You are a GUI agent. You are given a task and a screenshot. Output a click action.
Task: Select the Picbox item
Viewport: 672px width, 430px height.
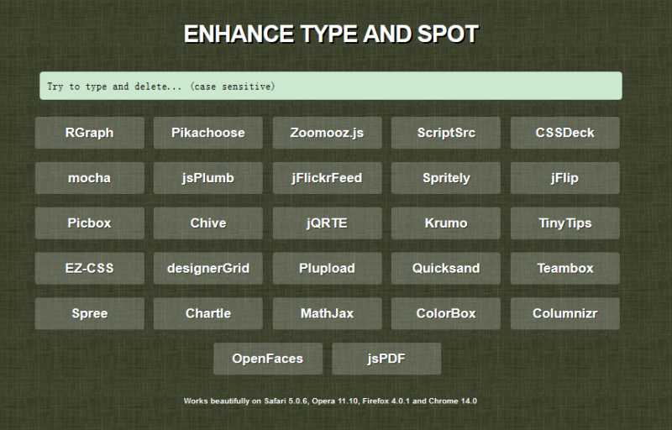pyautogui.click(x=89, y=223)
